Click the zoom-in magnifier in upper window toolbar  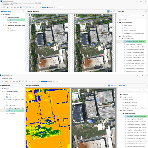coord(15,7)
